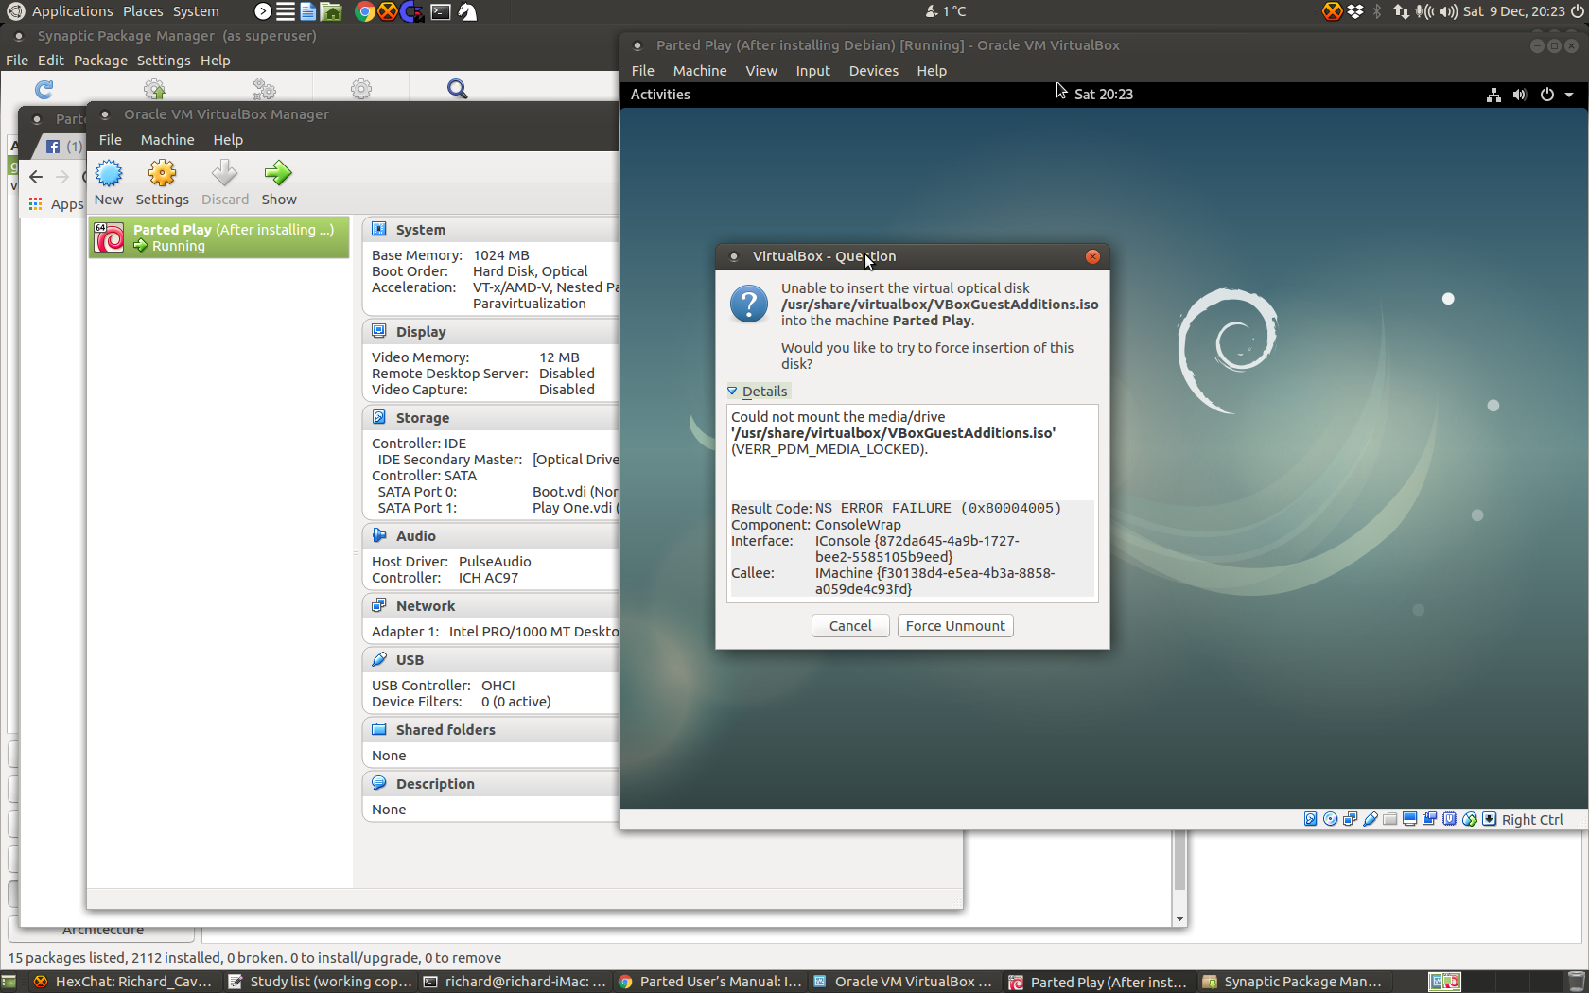Open HexChat from the taskbar
This screenshot has width=1589, height=993.
point(123,982)
